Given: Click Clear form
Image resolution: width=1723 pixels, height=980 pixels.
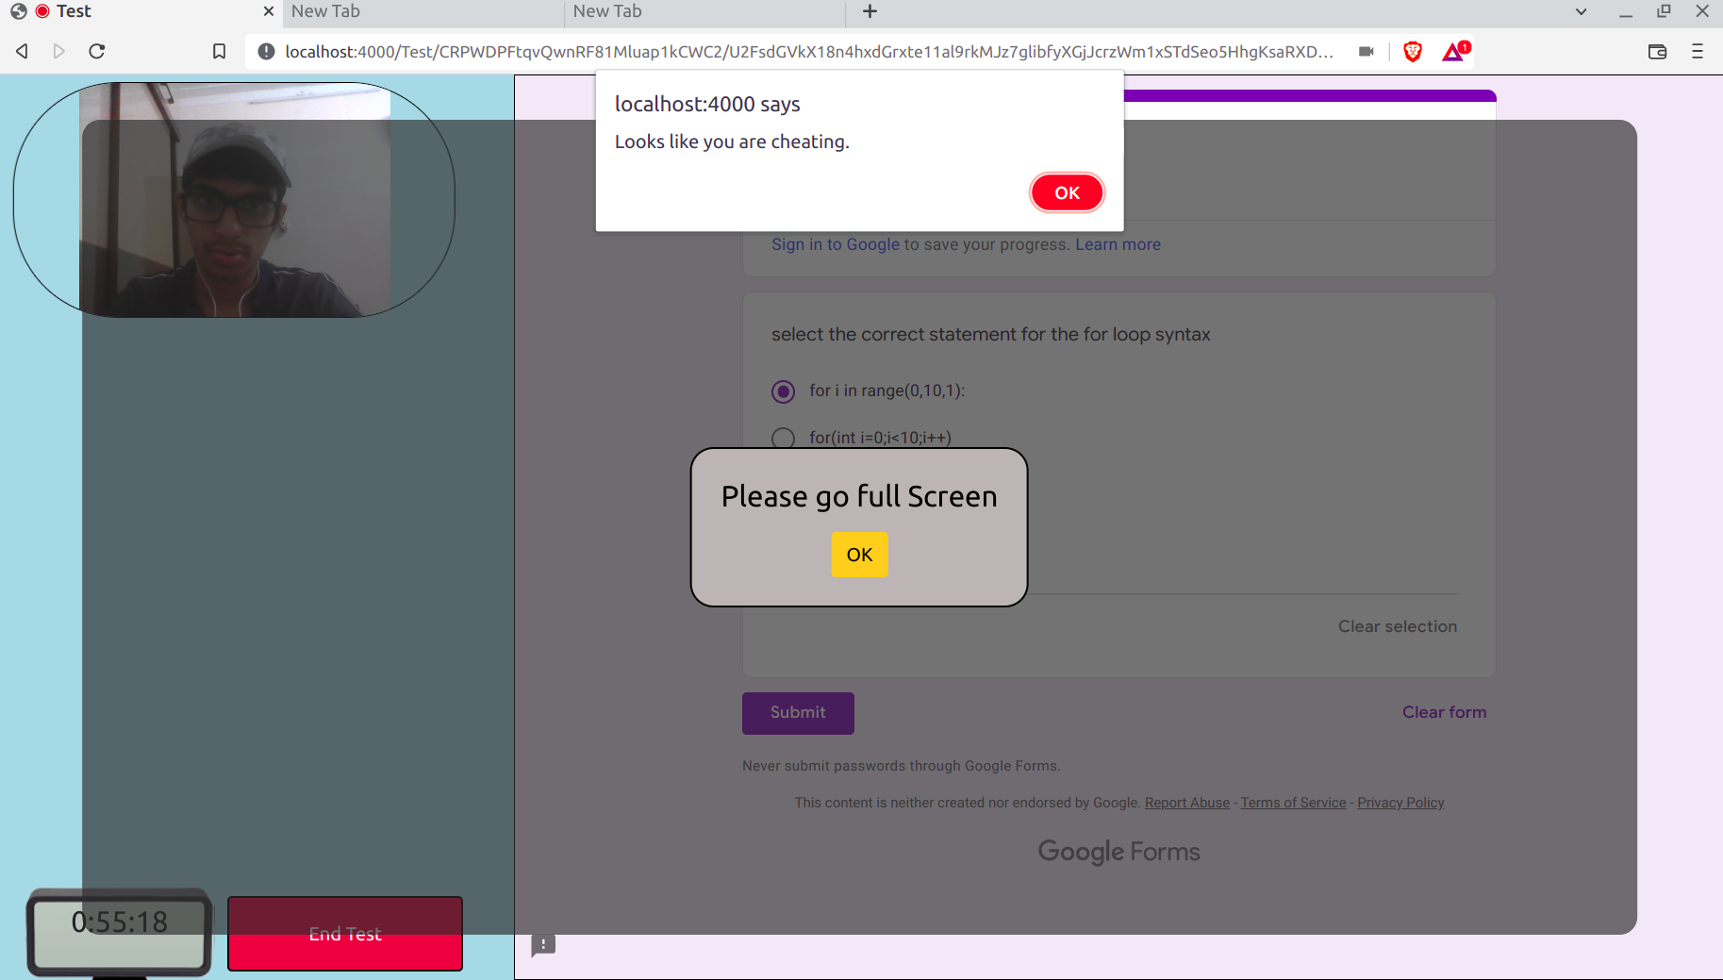Looking at the screenshot, I should coord(1444,712).
